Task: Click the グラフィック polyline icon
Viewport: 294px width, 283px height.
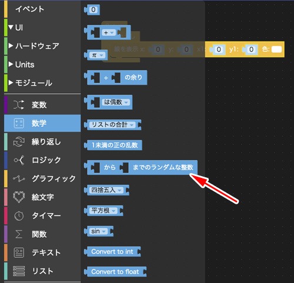Action: pyautogui.click(x=19, y=178)
